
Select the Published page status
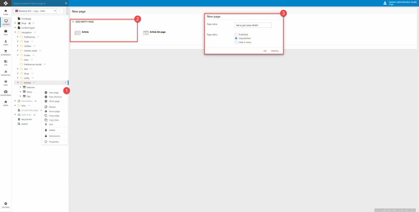click(236, 34)
